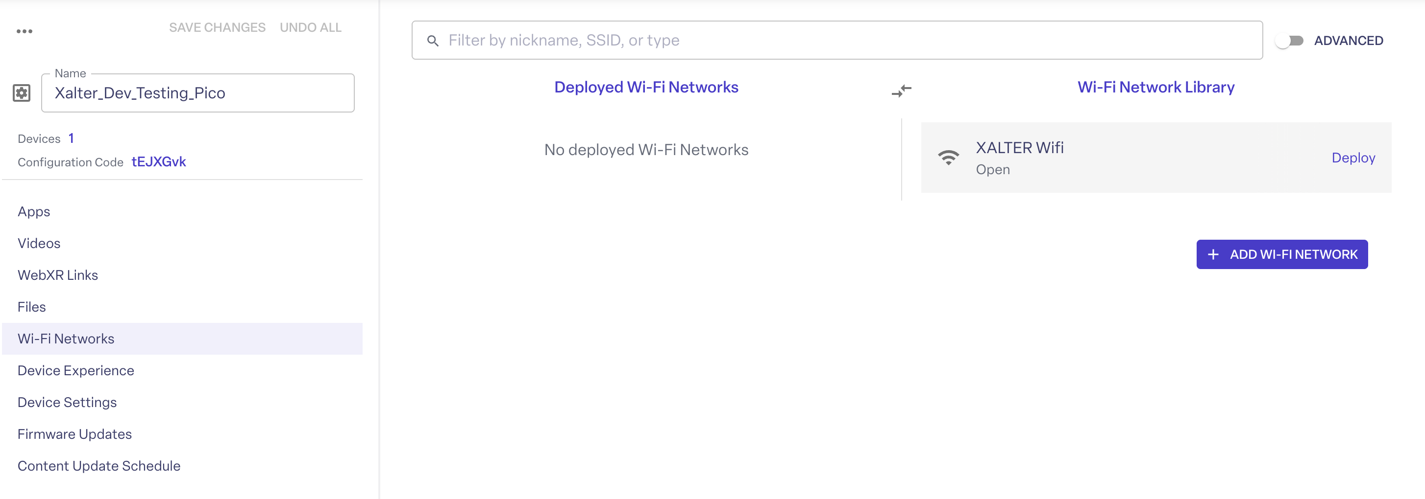Click the ADVANCED label text
The height and width of the screenshot is (499, 1425).
tap(1348, 41)
